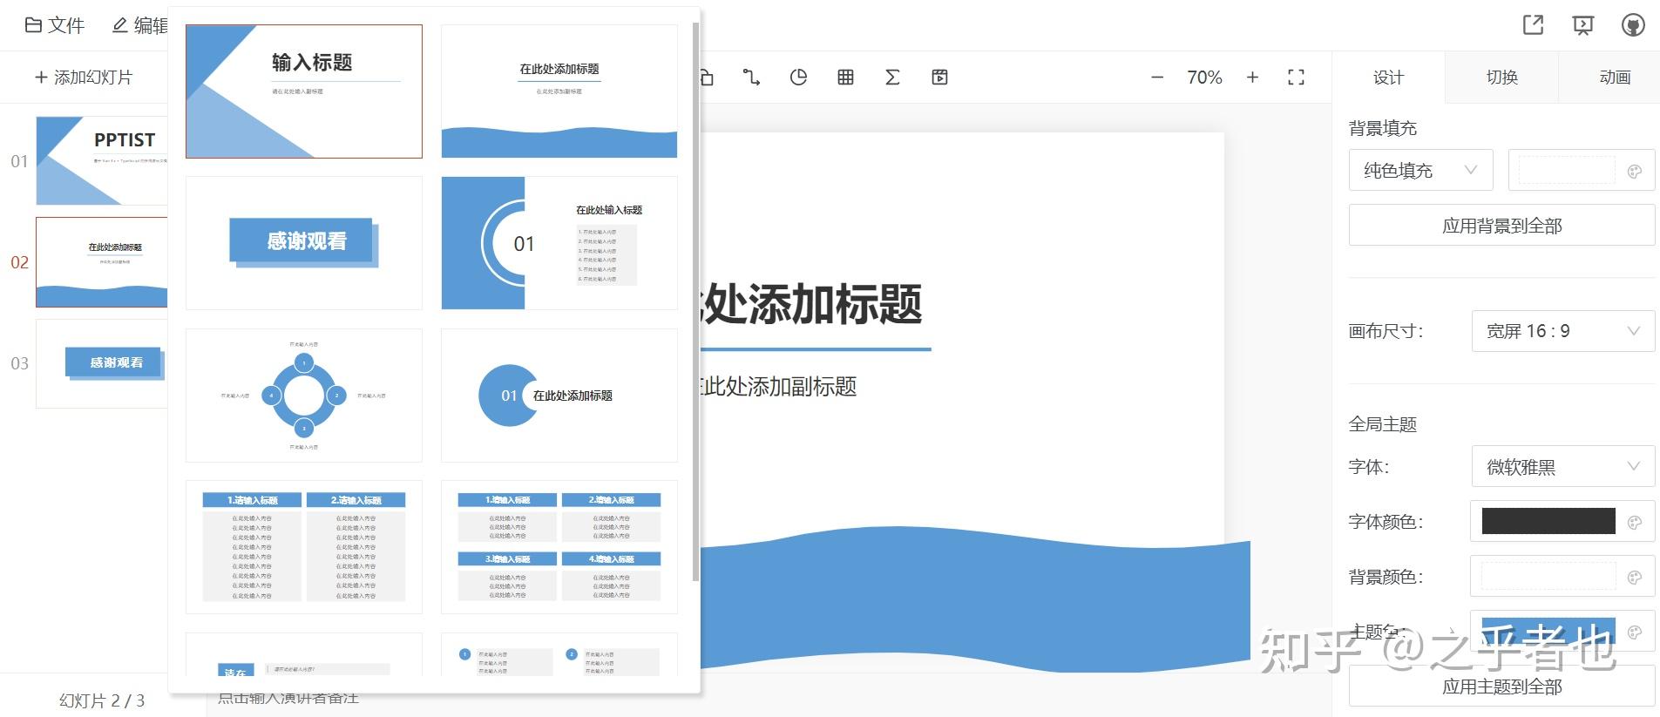Choose the two-column content template

pyautogui.click(x=304, y=547)
